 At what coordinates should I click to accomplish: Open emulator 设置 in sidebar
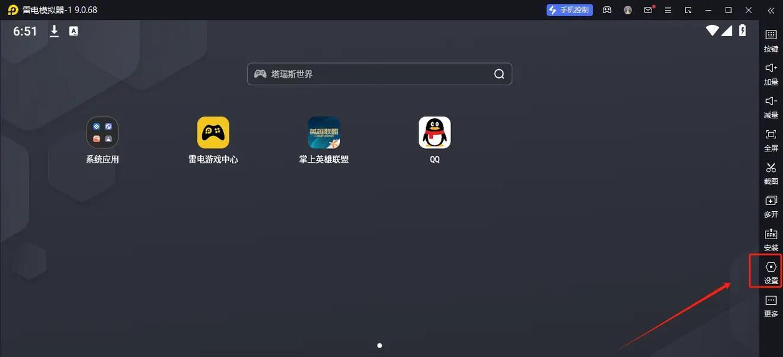point(771,272)
